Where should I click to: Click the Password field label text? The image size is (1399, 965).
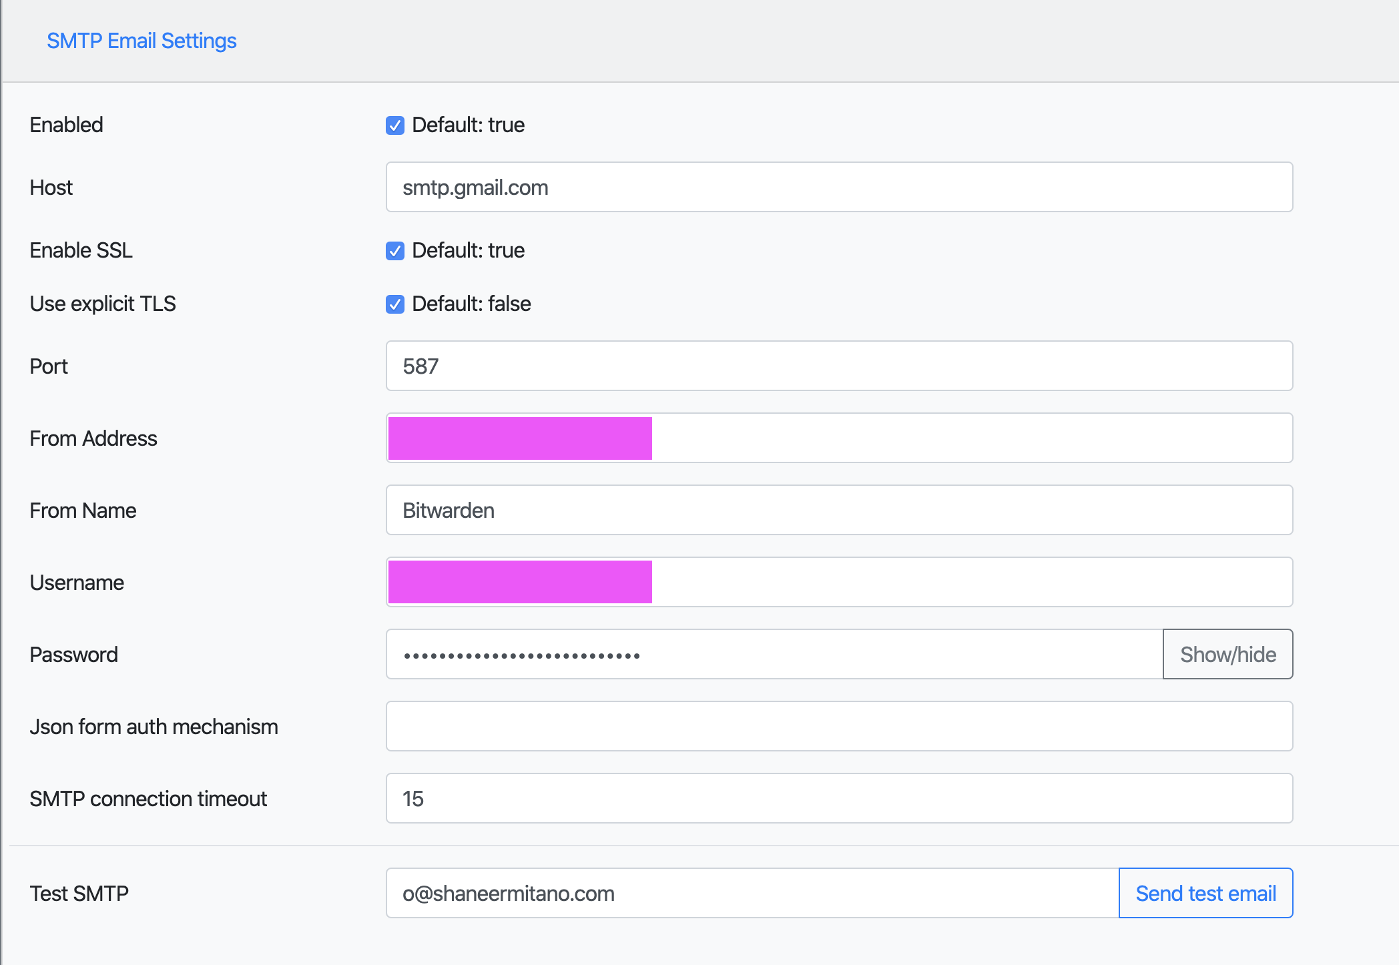click(x=73, y=655)
